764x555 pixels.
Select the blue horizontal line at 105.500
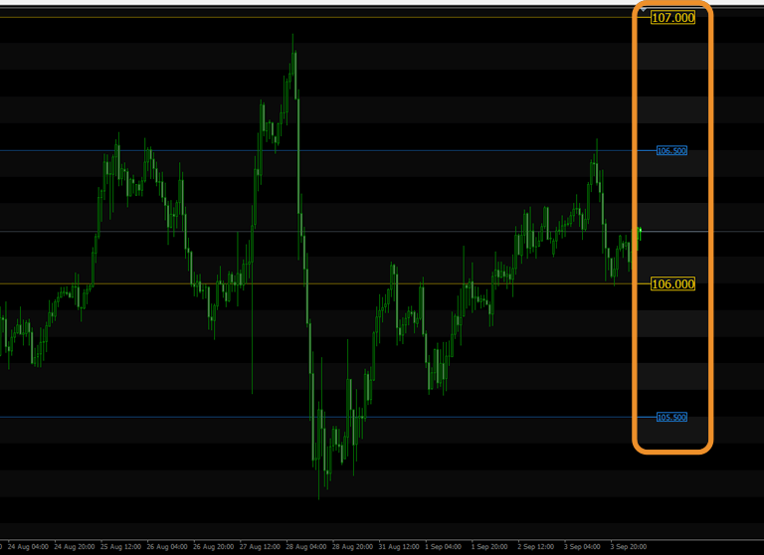149,417
